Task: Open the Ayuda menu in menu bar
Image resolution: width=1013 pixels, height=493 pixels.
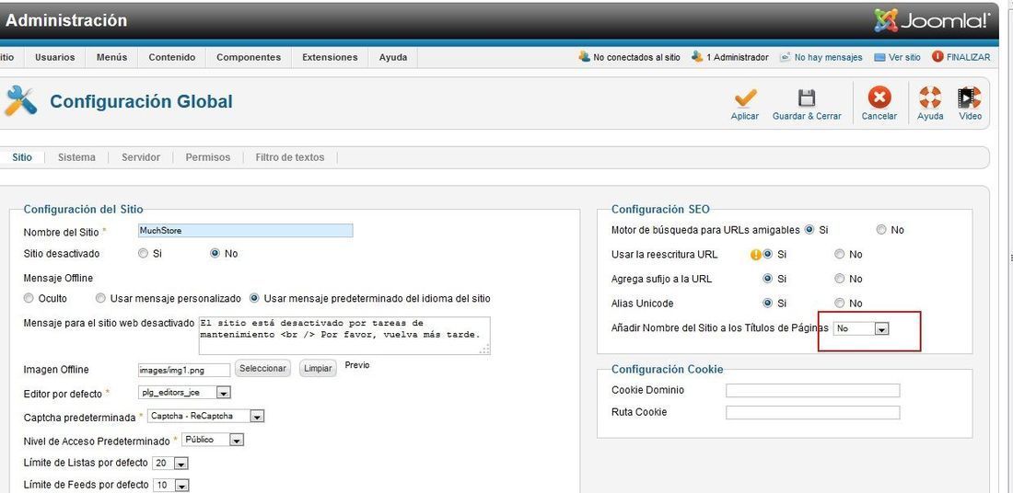Action: [x=393, y=57]
